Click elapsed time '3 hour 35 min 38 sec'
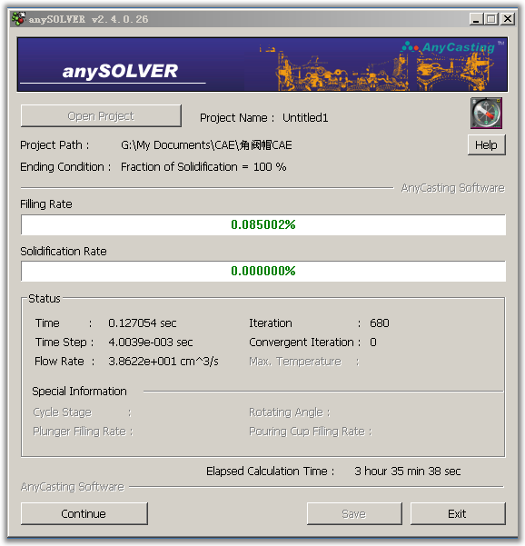The height and width of the screenshot is (546, 525). [407, 472]
